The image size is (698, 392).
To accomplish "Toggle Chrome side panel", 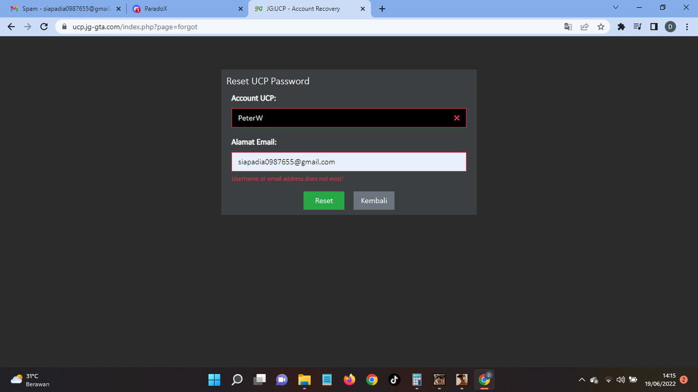I will click(x=654, y=27).
